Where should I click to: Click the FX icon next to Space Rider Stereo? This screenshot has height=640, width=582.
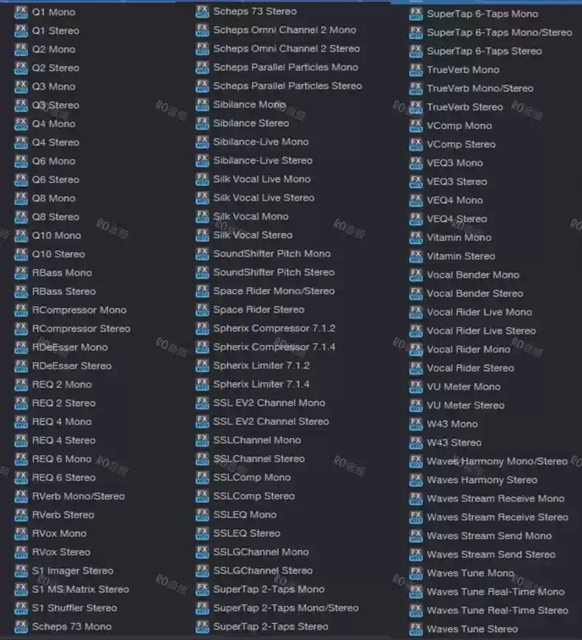coord(203,310)
